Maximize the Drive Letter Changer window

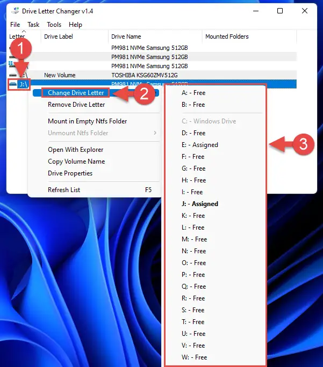280,11
